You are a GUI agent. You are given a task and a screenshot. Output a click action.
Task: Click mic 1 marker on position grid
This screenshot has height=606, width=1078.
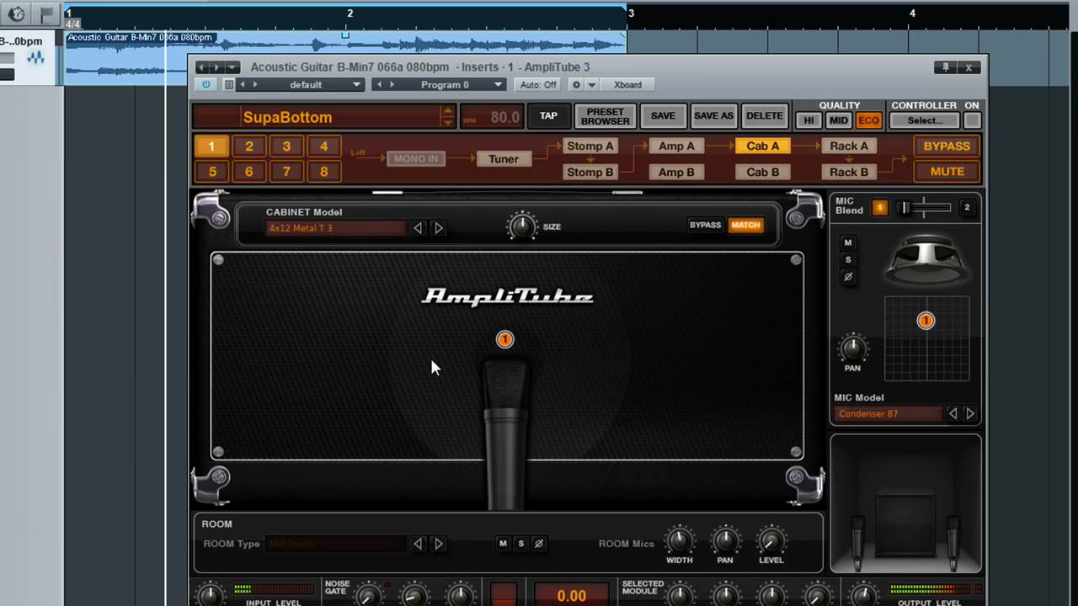926,321
